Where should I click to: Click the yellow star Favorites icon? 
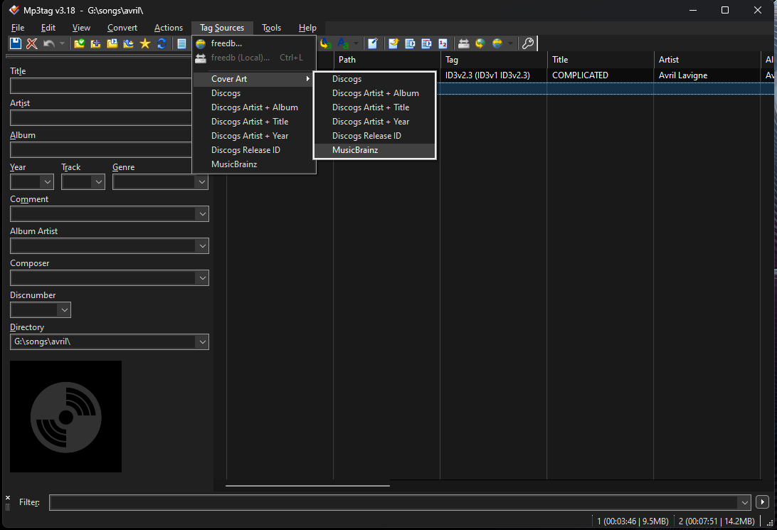145,43
